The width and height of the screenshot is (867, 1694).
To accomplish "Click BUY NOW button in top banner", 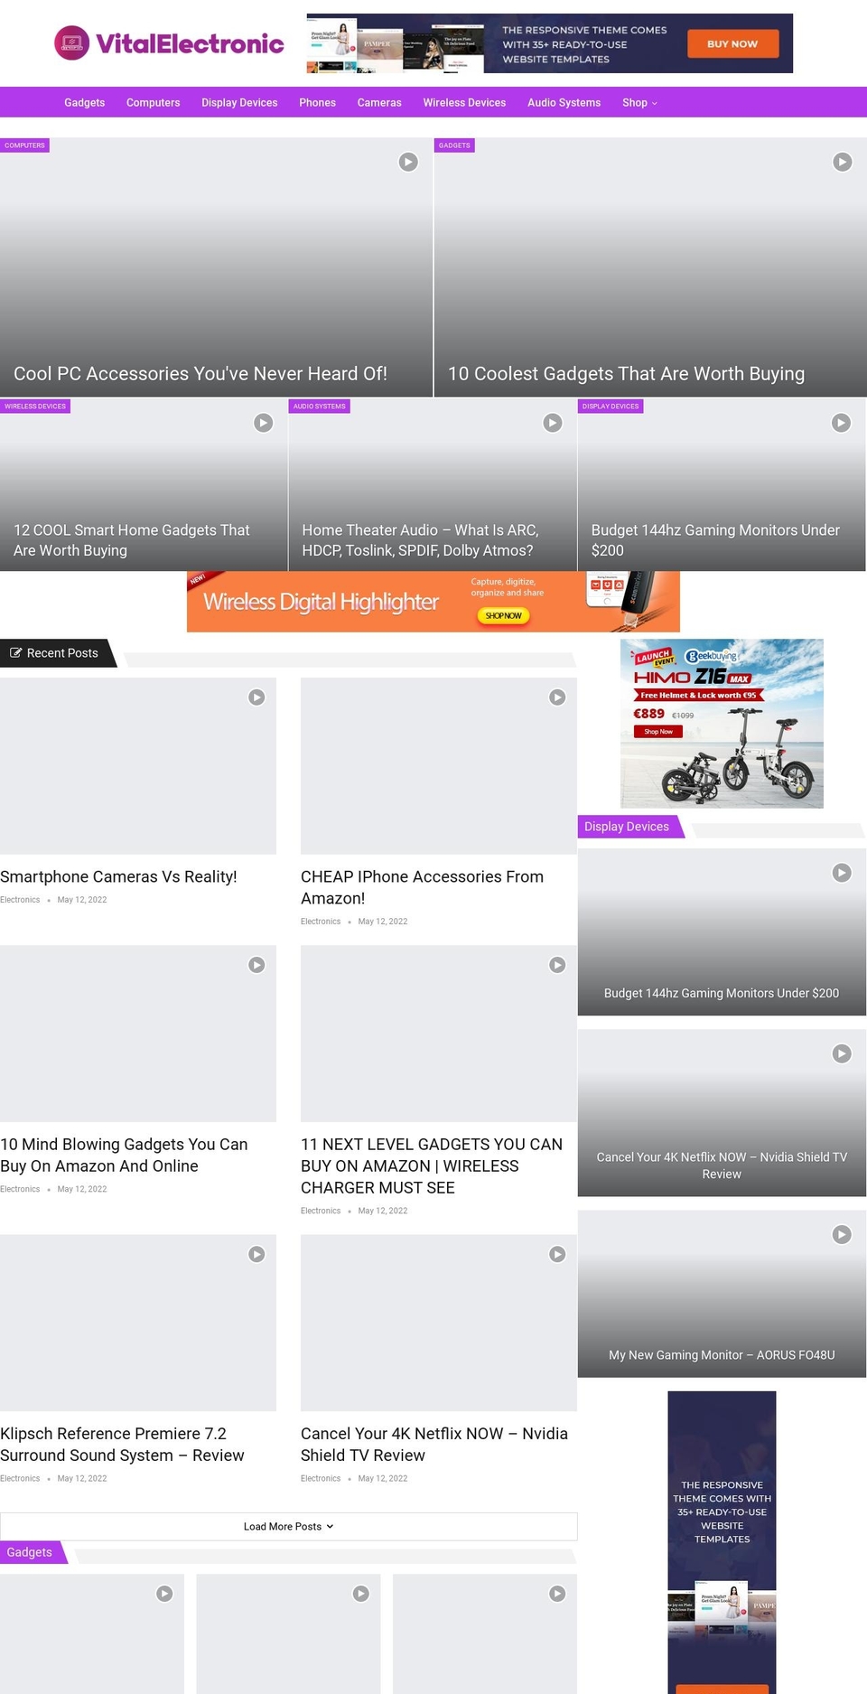I will click(732, 43).
